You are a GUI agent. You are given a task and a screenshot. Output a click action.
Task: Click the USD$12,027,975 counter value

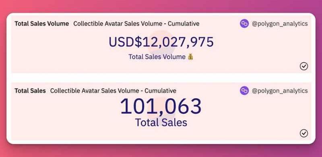click(161, 42)
